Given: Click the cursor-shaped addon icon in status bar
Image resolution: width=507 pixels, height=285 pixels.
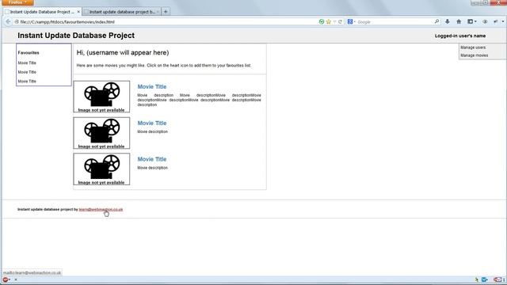Looking at the screenshot, I should [x=476, y=279].
